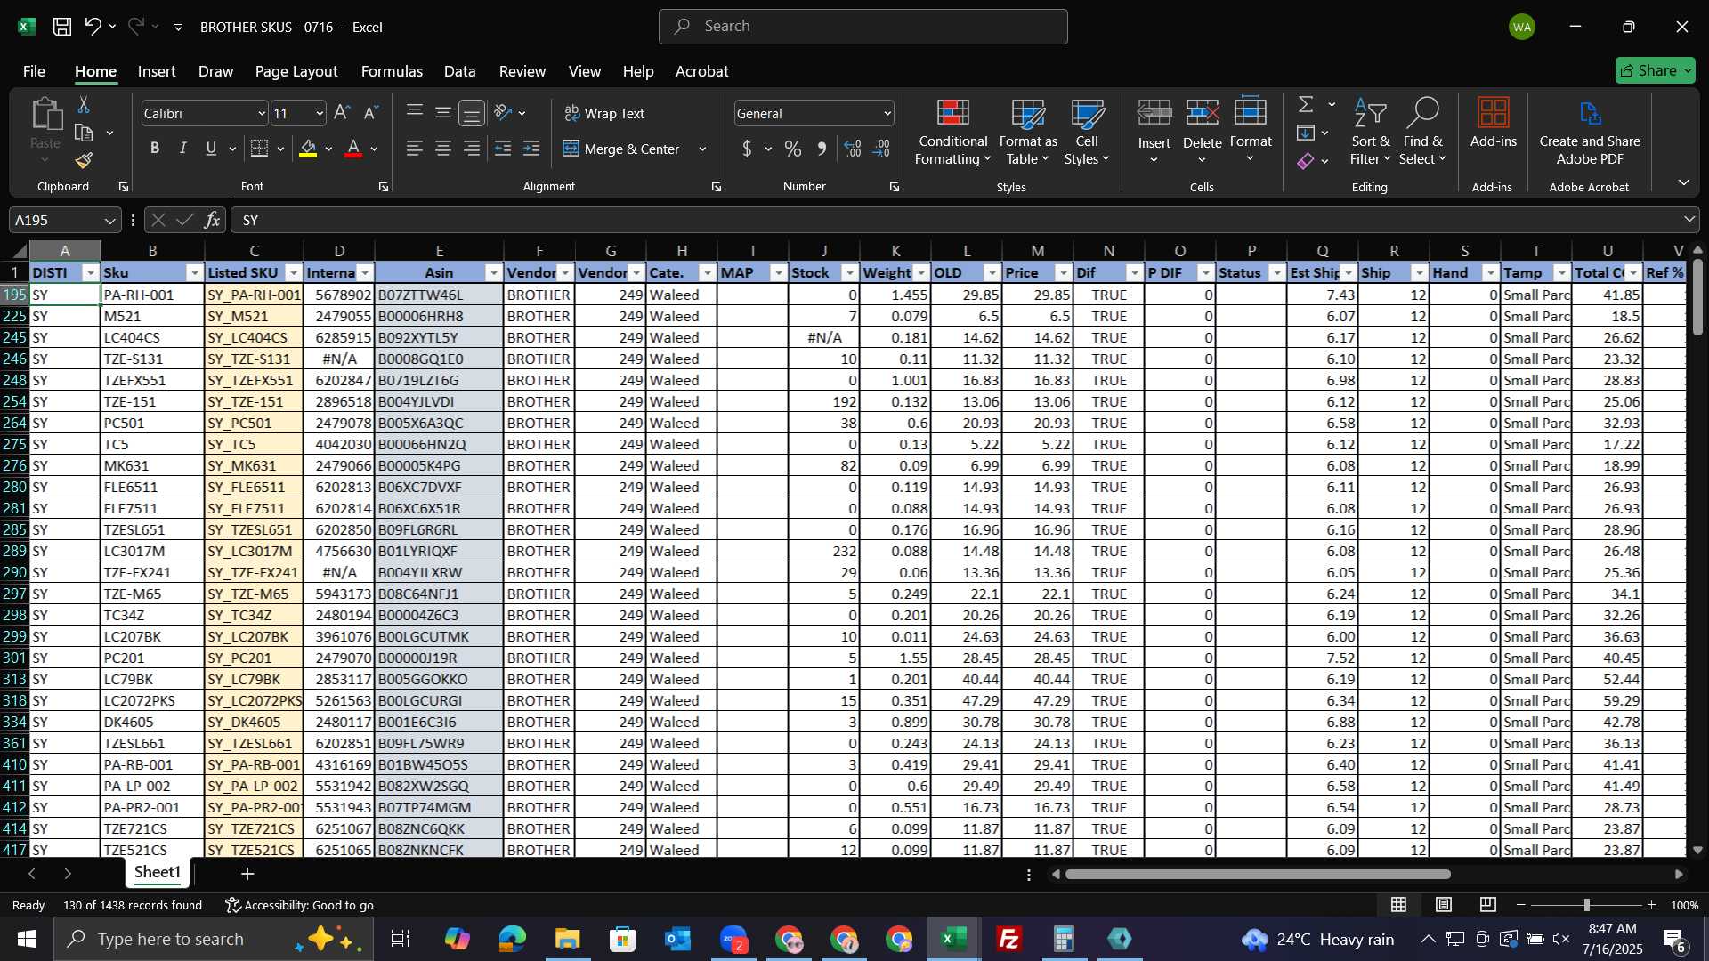
Task: Add a new sheet with the plus button
Action: pos(247,874)
